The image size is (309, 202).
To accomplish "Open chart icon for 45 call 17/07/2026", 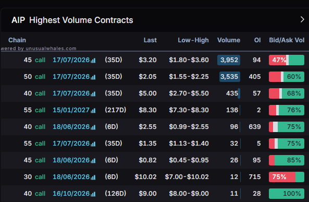I will point(93,60).
